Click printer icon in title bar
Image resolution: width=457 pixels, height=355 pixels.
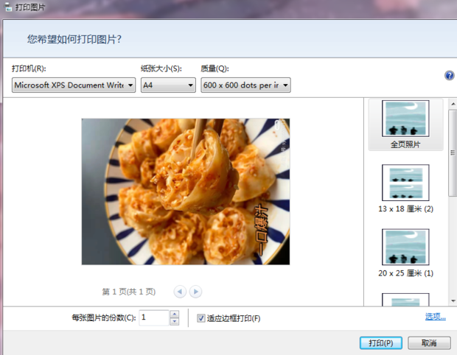pos(7,7)
